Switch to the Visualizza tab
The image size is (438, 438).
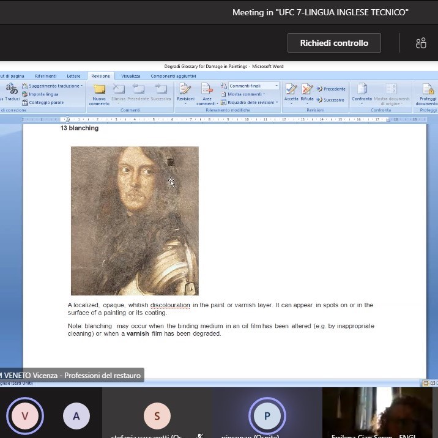(x=130, y=76)
